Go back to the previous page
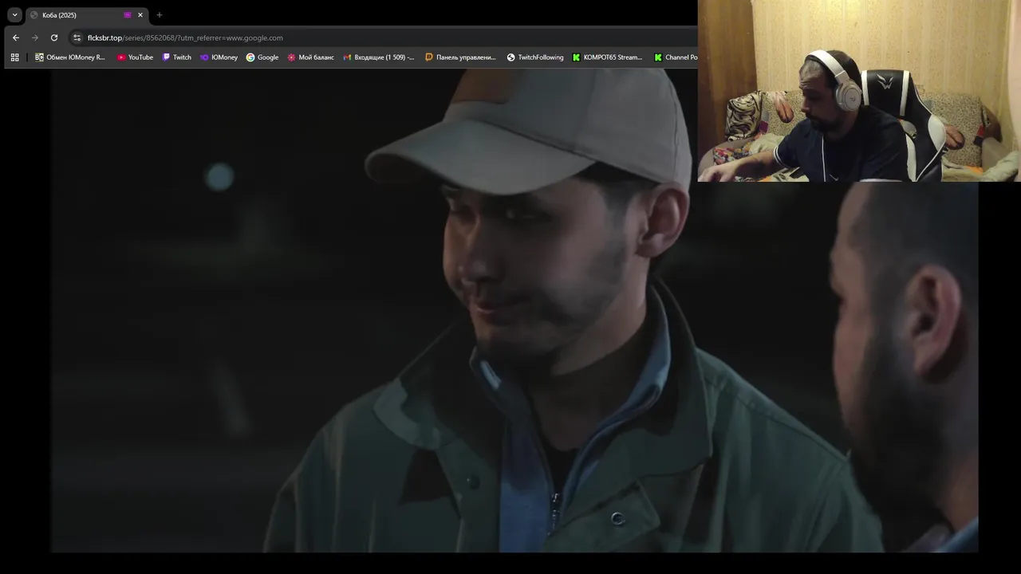The height and width of the screenshot is (574, 1021). (x=16, y=37)
